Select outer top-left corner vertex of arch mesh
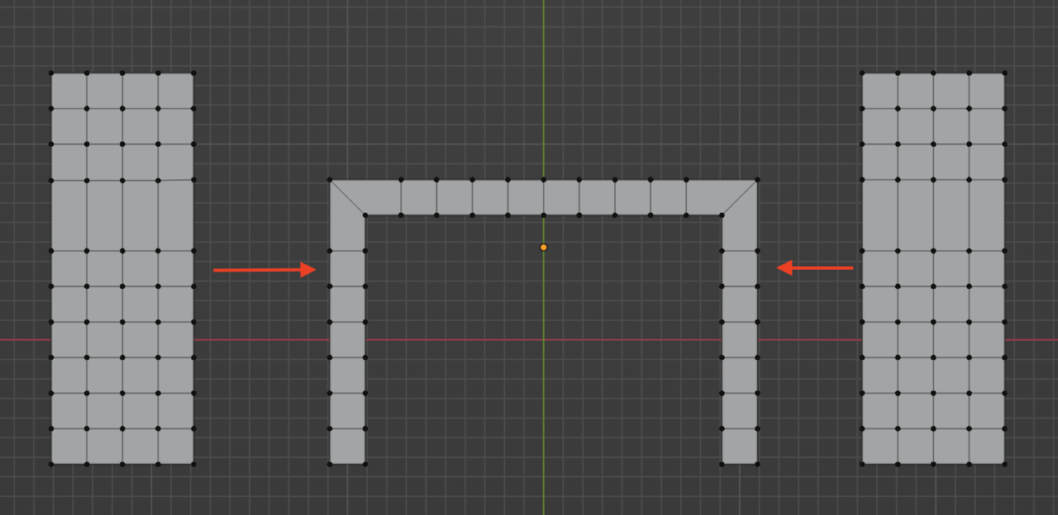Image resolution: width=1058 pixels, height=515 pixels. [329, 179]
